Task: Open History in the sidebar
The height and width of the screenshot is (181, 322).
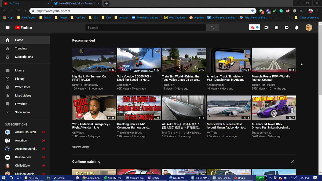Action: pyautogui.click(x=25, y=79)
